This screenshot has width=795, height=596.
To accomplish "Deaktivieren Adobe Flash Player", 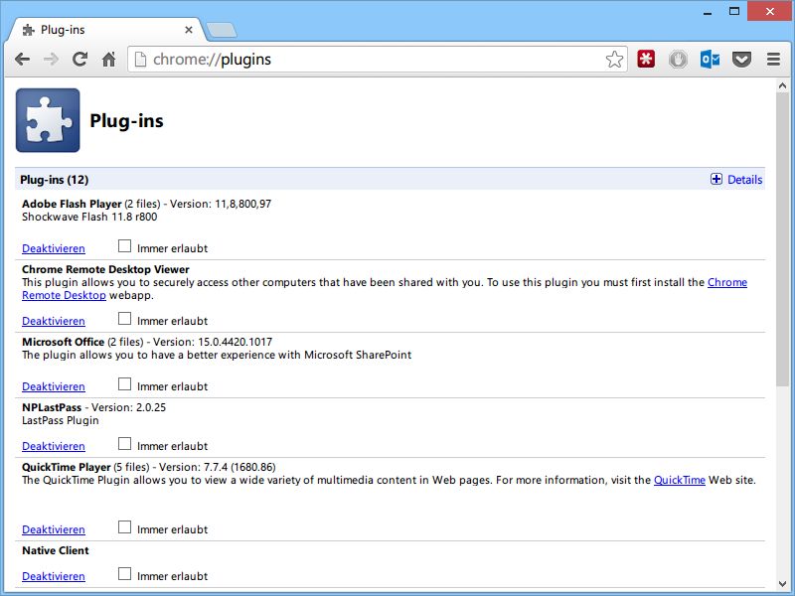I will pos(54,248).
